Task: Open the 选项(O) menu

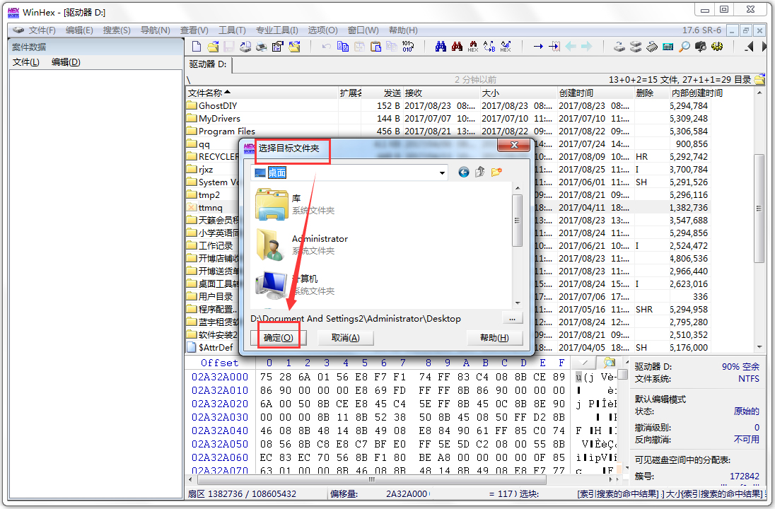Action: pyautogui.click(x=322, y=30)
